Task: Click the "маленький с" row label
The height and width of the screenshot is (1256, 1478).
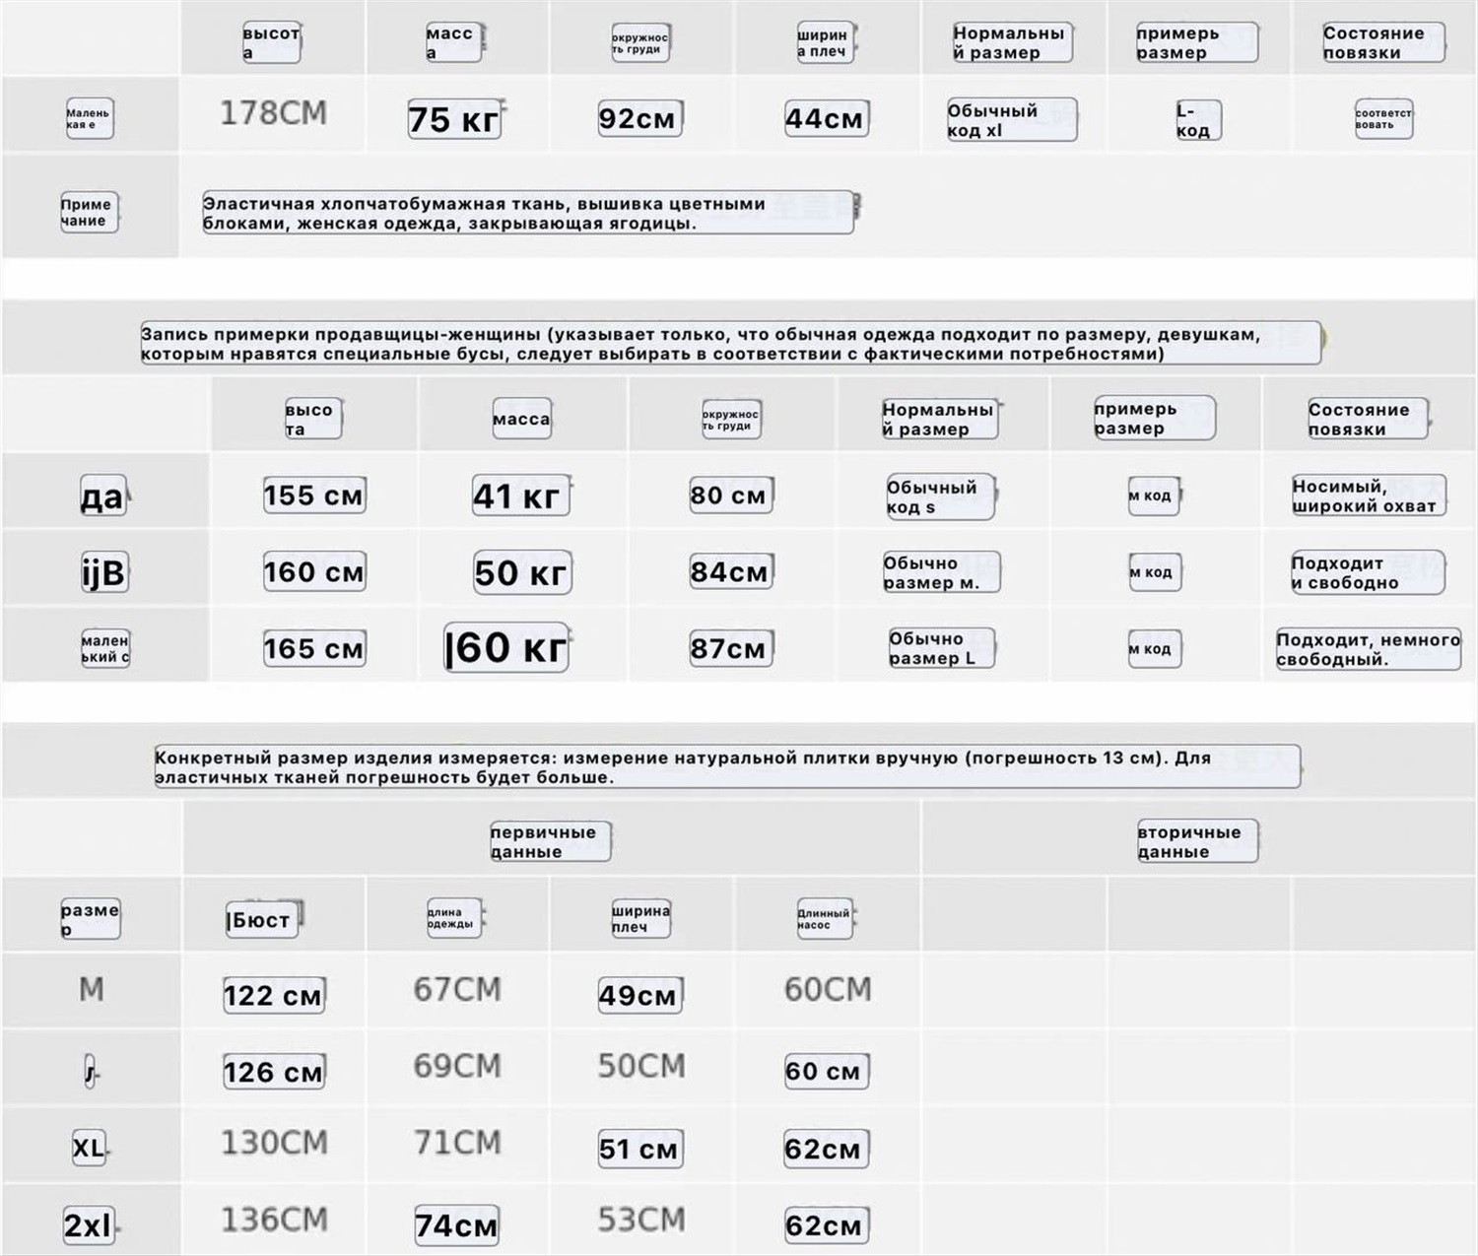Action: pos(104,648)
